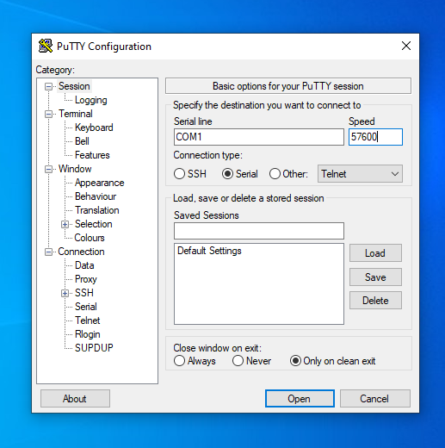
Task: Open the Bell settings category
Action: click(x=82, y=141)
